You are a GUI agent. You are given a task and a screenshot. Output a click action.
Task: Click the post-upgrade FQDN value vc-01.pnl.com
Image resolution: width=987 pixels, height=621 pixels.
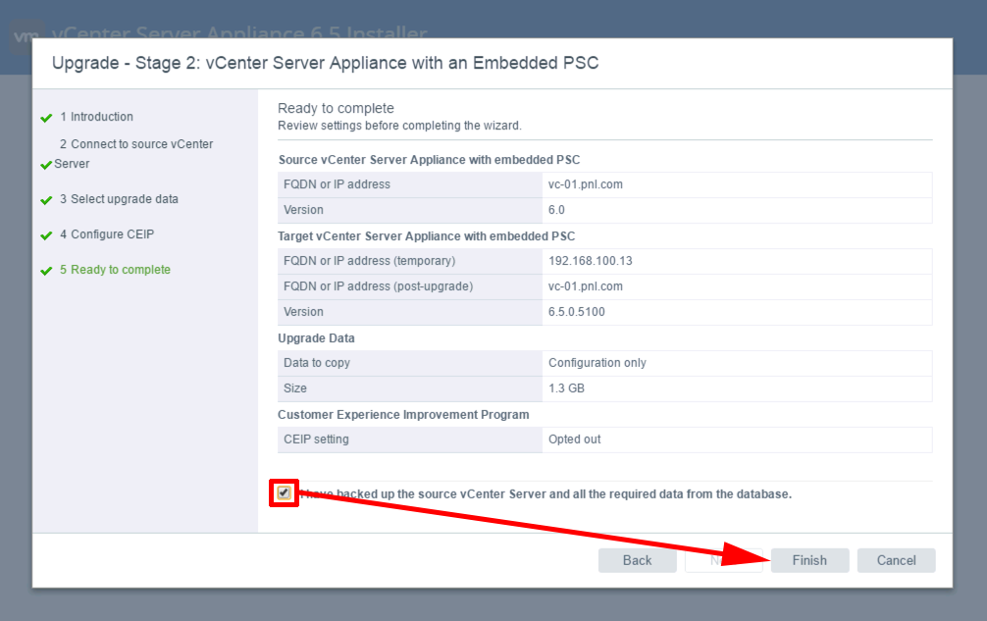pos(586,286)
